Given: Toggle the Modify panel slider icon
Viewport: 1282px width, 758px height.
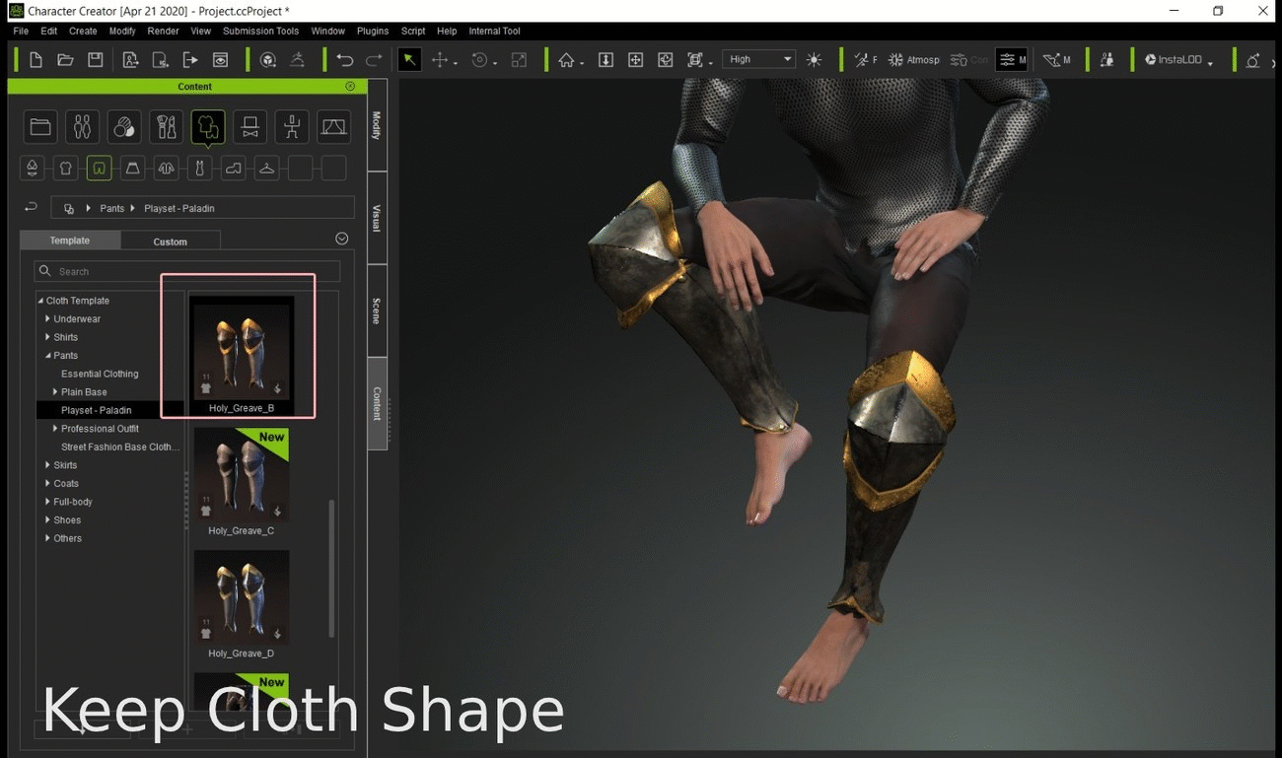Looking at the screenshot, I should 1010,60.
